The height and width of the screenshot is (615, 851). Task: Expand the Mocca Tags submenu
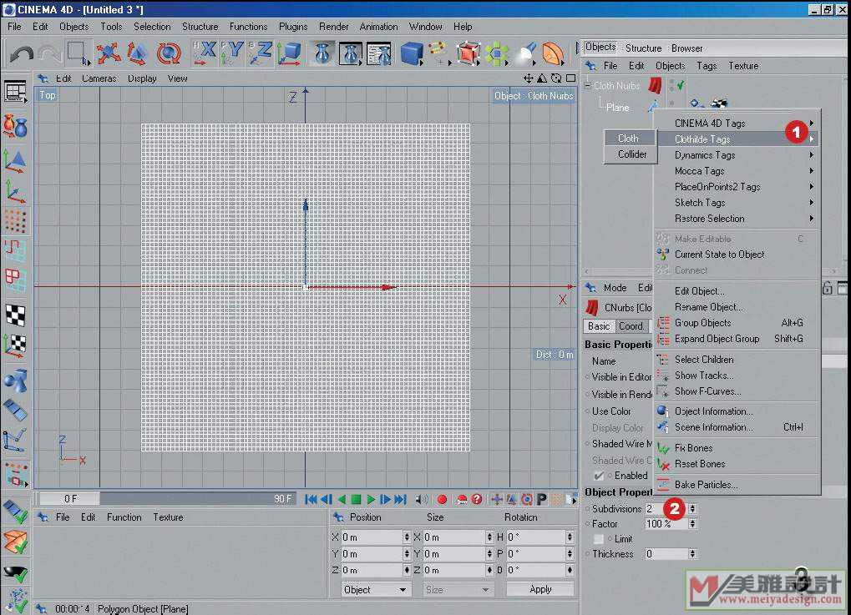point(738,171)
